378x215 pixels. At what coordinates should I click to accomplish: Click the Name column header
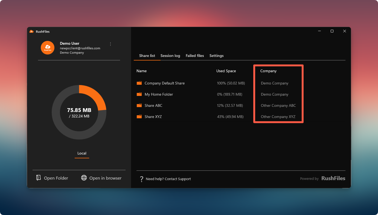coord(142,71)
